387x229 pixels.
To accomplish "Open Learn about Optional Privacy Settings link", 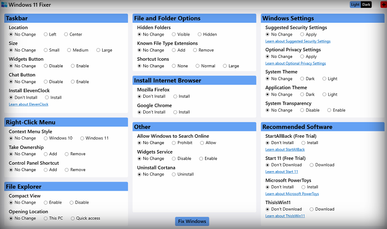I will [296, 63].
